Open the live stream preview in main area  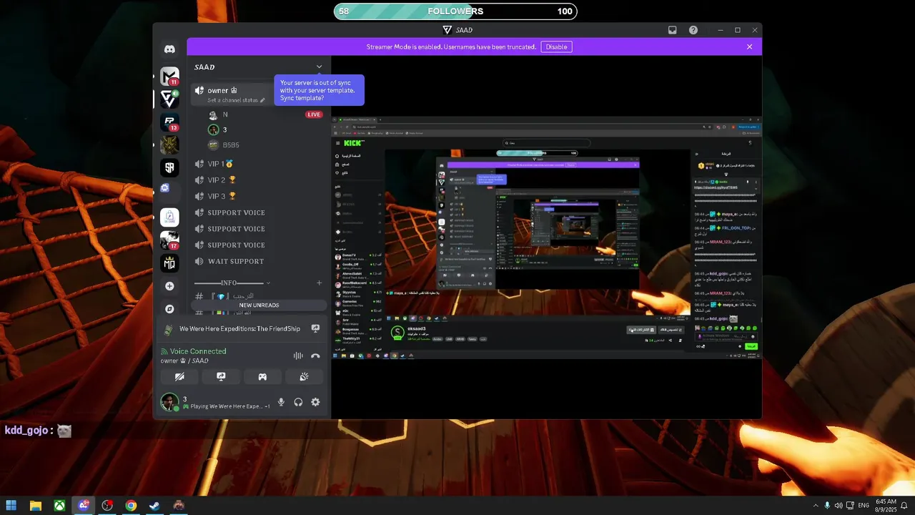coord(546,237)
